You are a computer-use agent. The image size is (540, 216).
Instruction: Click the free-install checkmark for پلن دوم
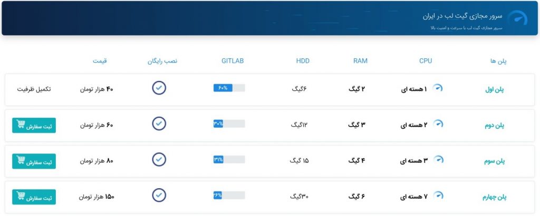(x=159, y=124)
